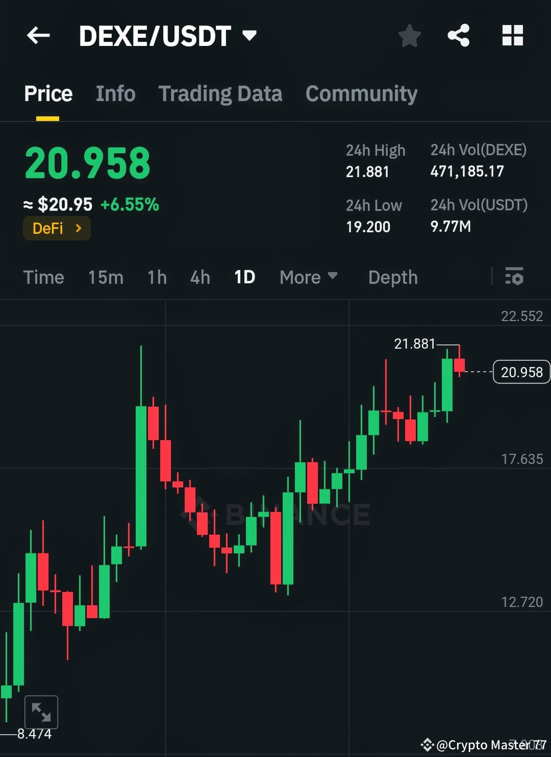Select the Time chart view
This screenshot has height=757, width=551.
pos(43,277)
